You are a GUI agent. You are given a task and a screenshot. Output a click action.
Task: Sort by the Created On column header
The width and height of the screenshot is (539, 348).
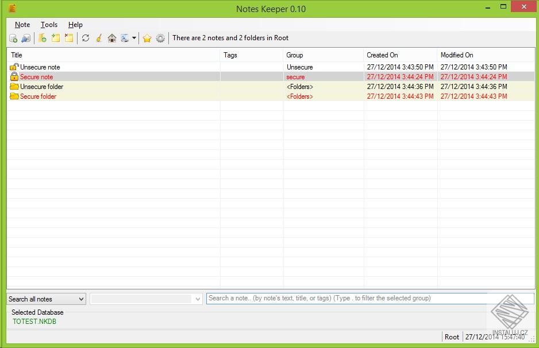(400, 55)
